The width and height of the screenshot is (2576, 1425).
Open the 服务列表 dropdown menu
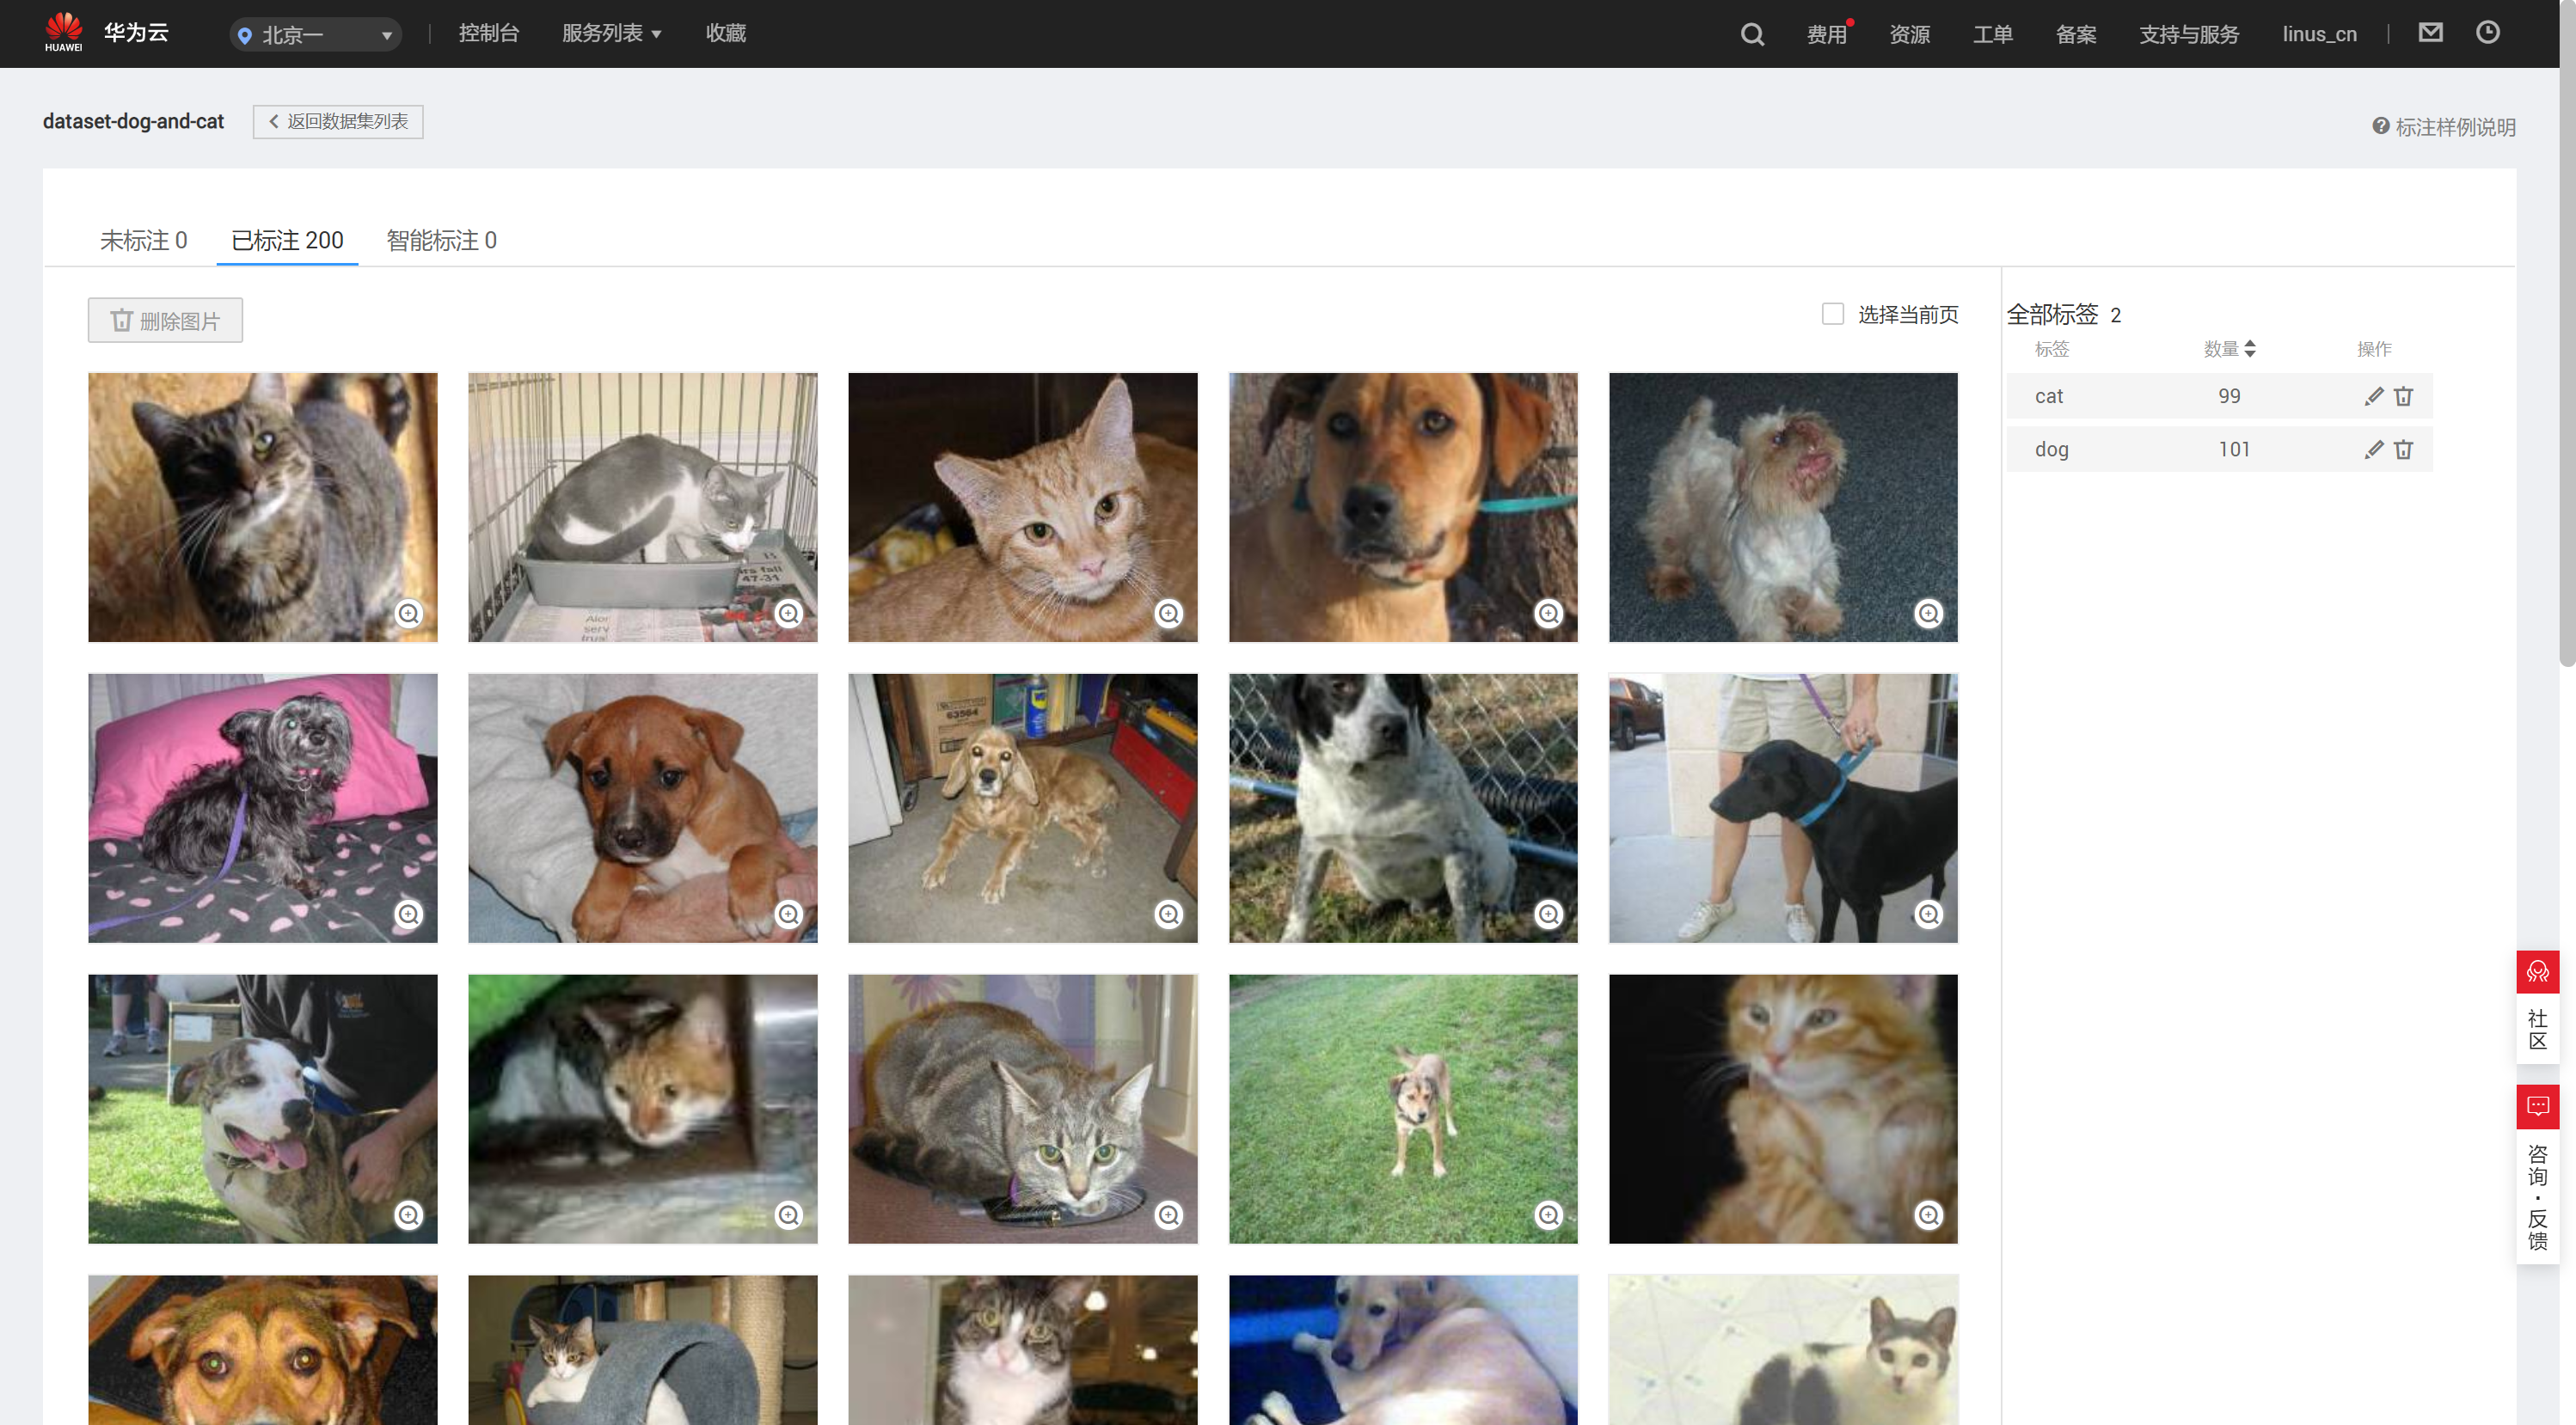point(611,33)
